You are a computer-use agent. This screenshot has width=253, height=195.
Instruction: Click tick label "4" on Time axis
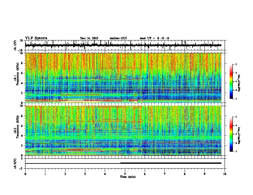click(x=105, y=174)
